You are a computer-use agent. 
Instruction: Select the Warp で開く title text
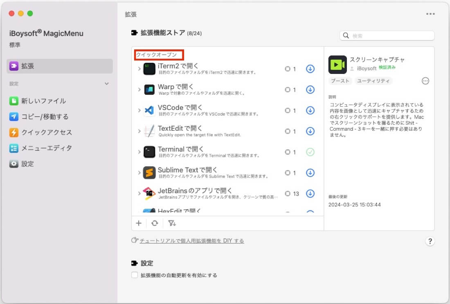[x=175, y=87]
